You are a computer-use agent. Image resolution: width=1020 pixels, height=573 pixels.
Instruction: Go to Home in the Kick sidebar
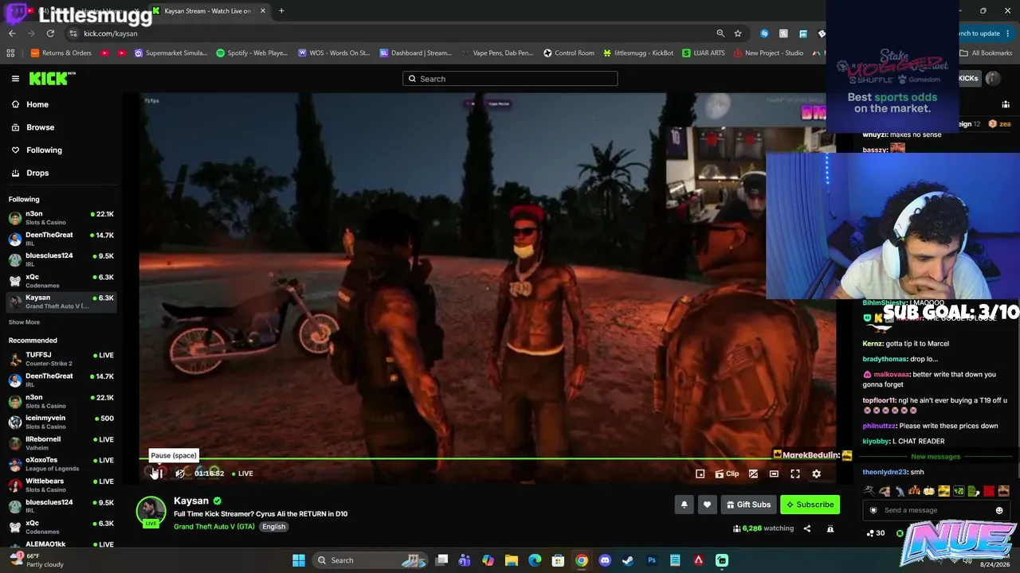(x=61, y=104)
